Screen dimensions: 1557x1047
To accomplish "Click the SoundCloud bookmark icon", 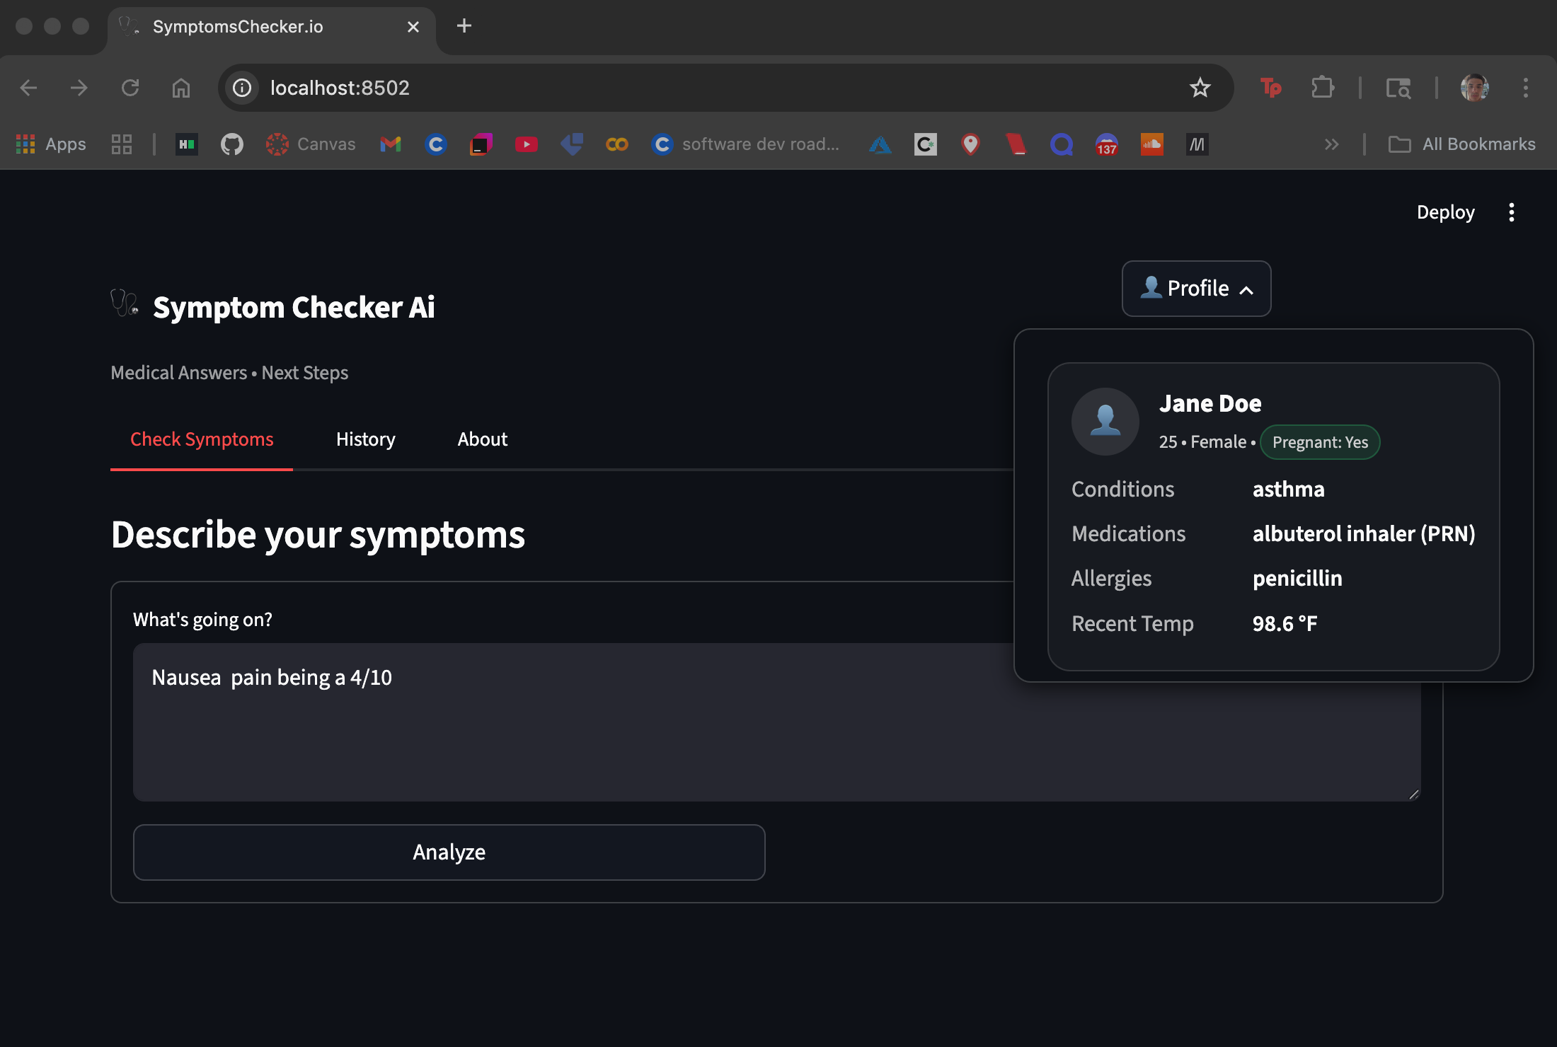I will point(1151,144).
